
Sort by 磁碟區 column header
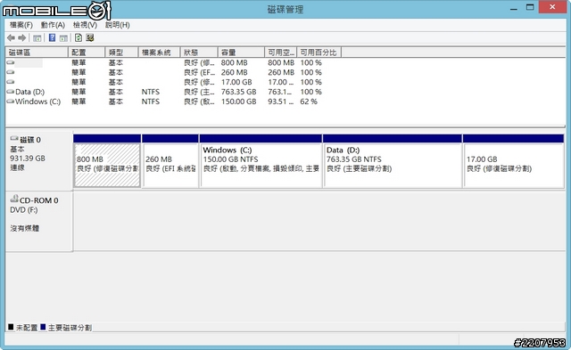click(37, 53)
